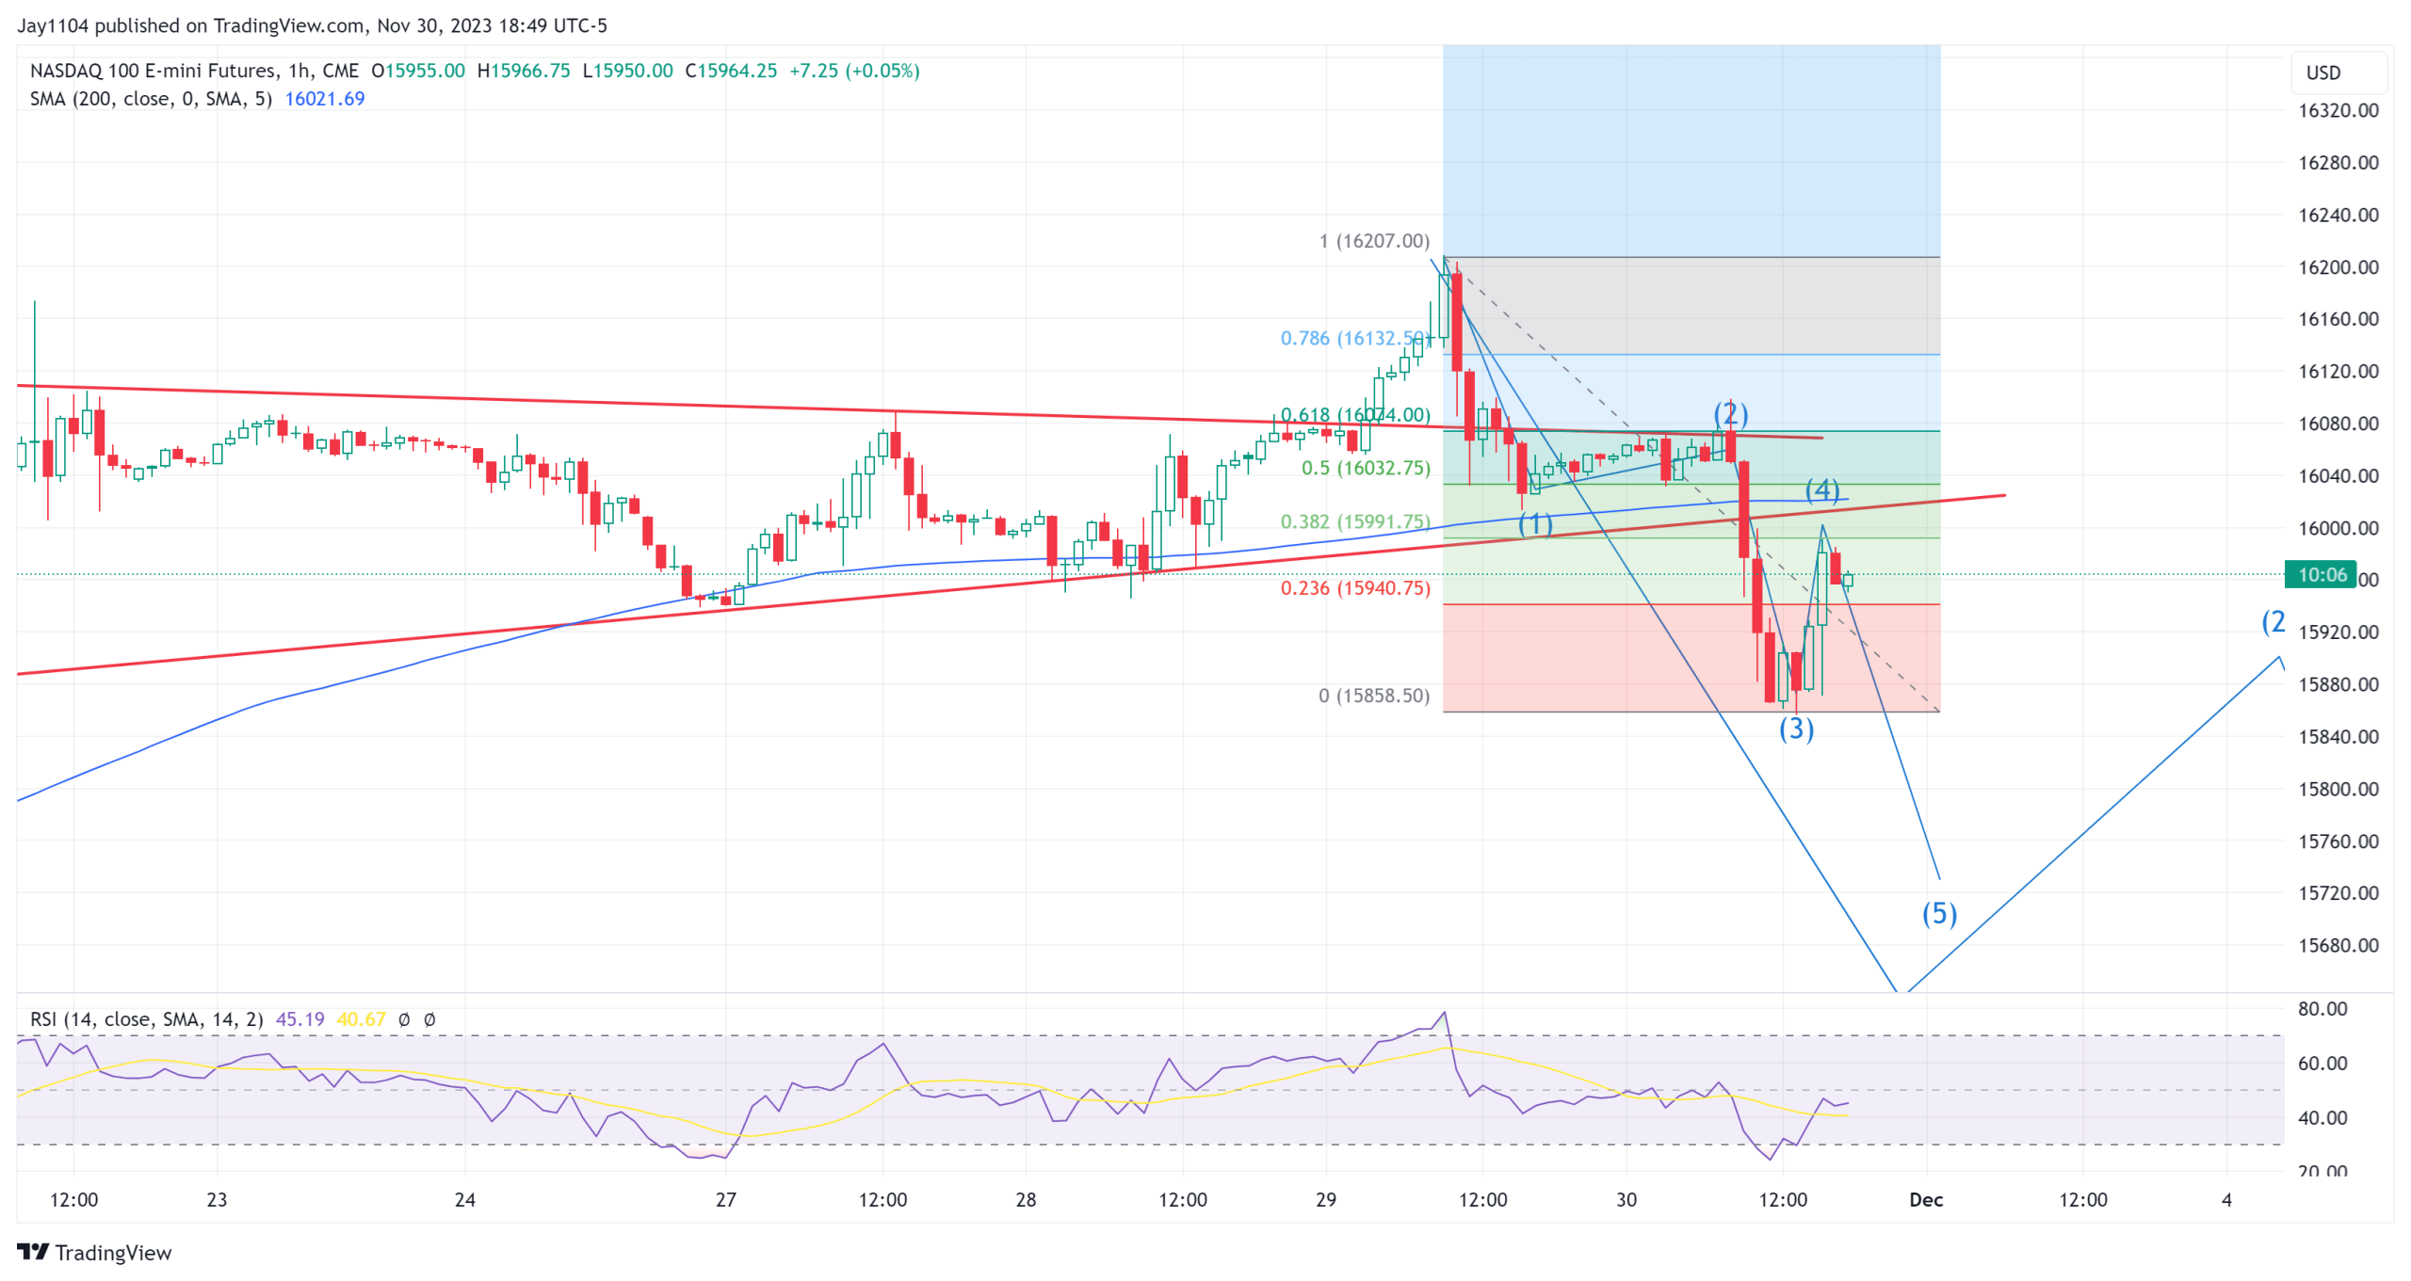Click the RSI 40.00 scale label
The image size is (2411, 1281).
click(2322, 1118)
